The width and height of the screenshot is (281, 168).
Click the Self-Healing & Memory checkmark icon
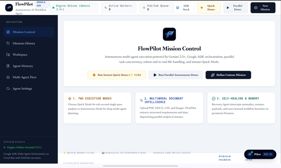pyautogui.click(x=213, y=98)
